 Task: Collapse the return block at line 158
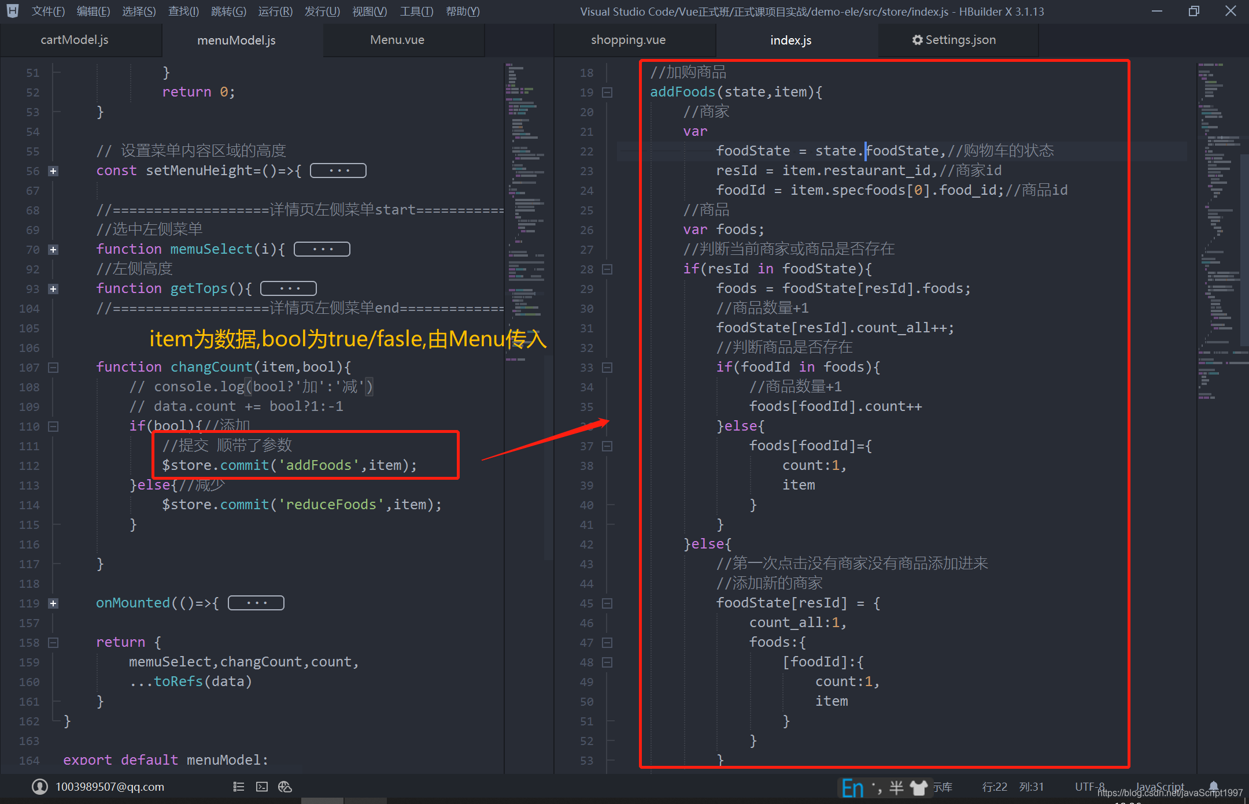click(x=53, y=643)
